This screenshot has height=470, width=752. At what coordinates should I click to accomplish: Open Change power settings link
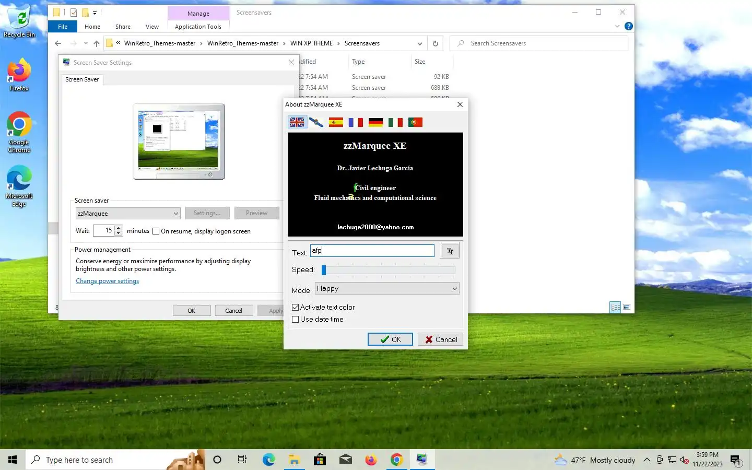click(x=107, y=281)
